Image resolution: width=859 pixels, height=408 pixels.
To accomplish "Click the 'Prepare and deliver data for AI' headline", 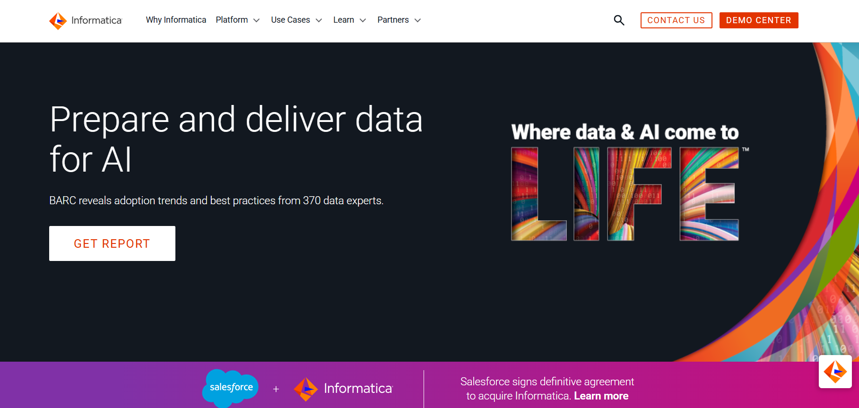I will 236,139.
